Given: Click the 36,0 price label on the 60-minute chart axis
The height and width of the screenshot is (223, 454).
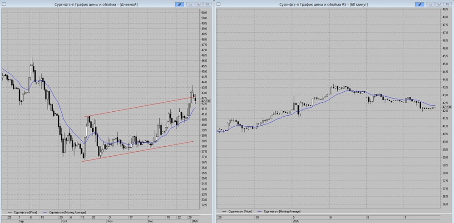Looking at the screenshot, I should pyautogui.click(x=446, y=204).
